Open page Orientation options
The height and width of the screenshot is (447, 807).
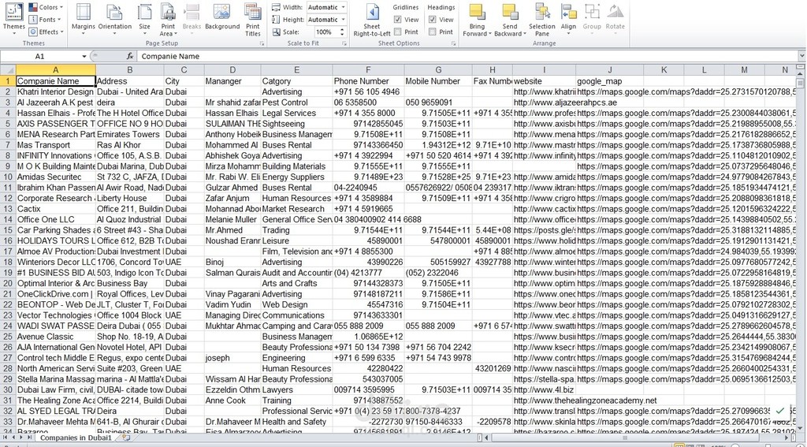tap(115, 16)
